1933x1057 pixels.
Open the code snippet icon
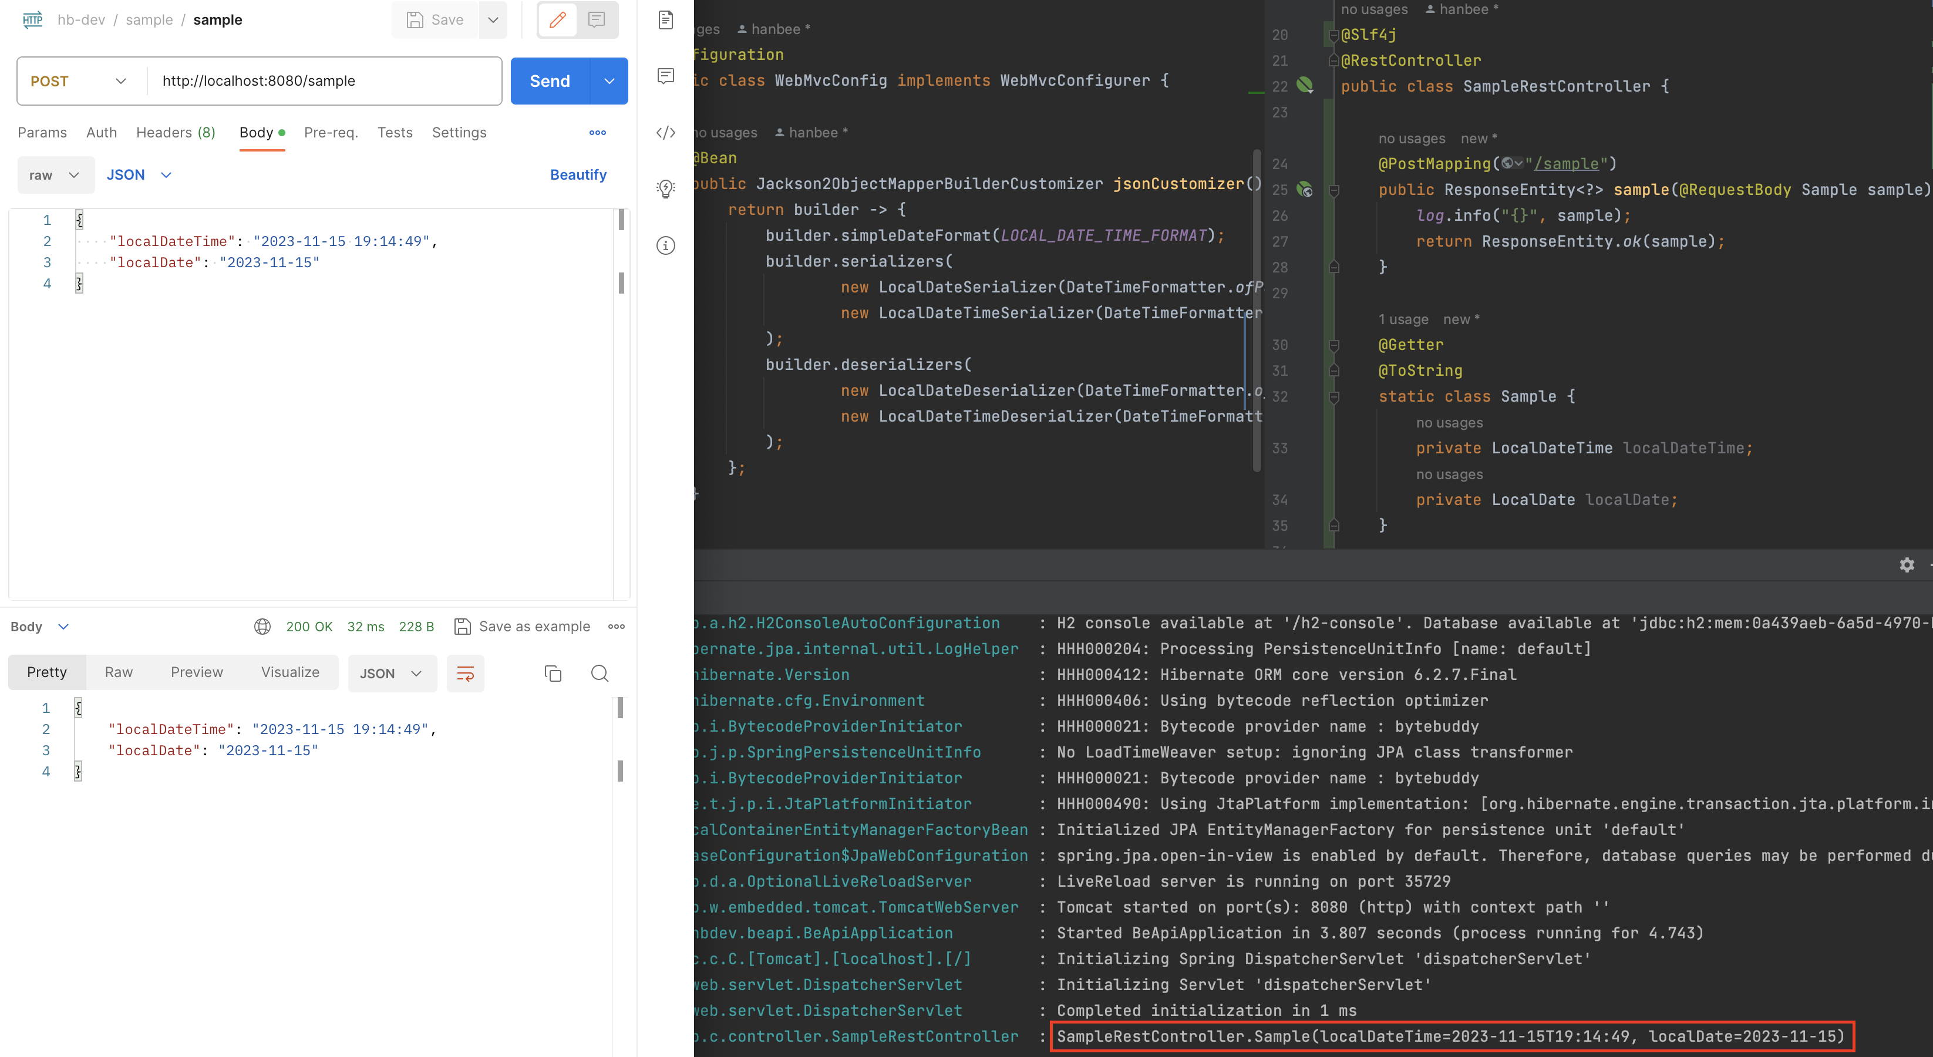[x=666, y=133]
